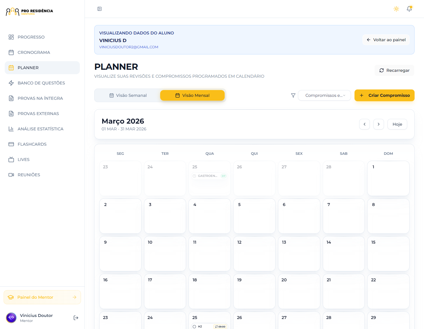Collapse the sidebar with the panel icon
The height and width of the screenshot is (329, 424).
click(x=100, y=9)
